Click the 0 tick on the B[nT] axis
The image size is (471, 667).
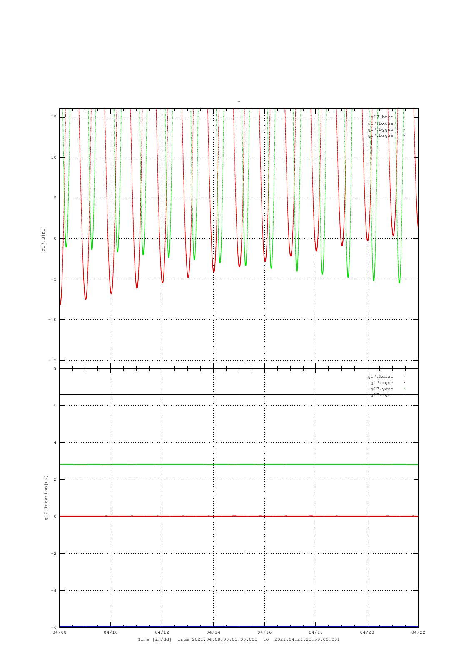click(x=55, y=238)
